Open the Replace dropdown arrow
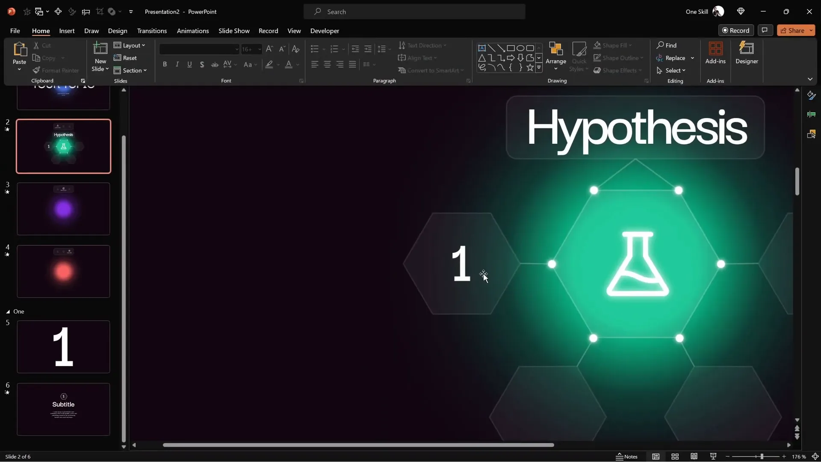 click(692, 58)
